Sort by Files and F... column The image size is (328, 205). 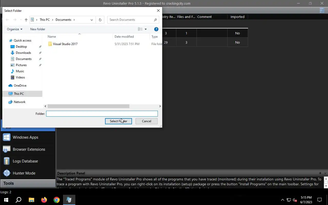coord(186,17)
